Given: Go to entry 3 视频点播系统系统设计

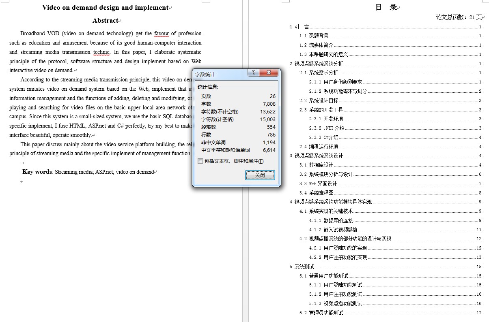Looking at the screenshot, I should (x=386, y=156).
